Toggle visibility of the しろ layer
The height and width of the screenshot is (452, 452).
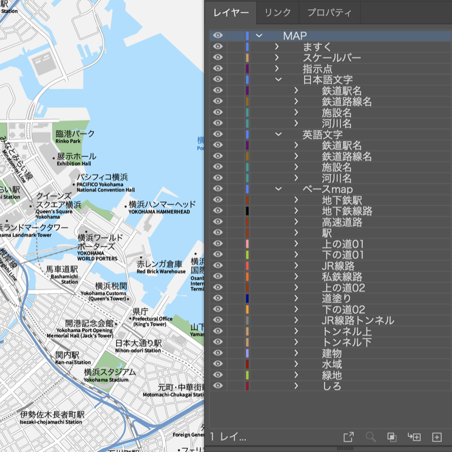coord(218,386)
